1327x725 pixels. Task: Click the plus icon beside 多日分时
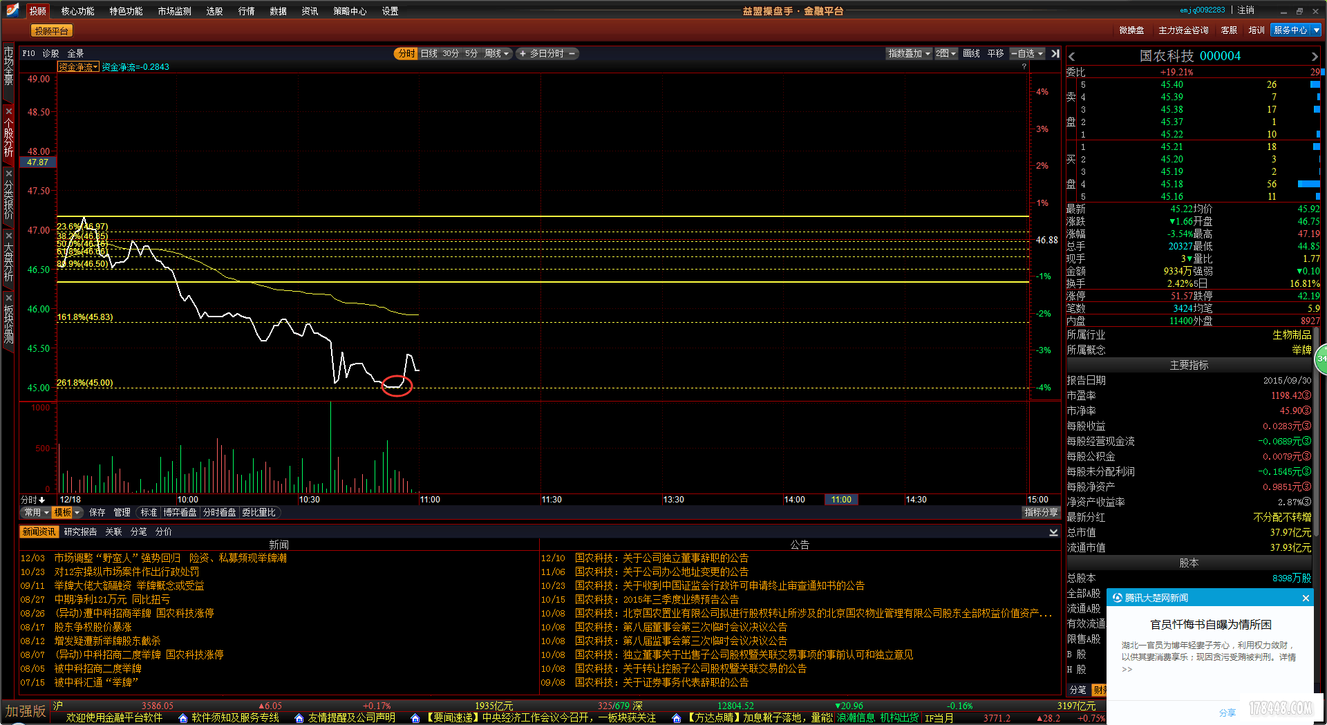point(523,53)
